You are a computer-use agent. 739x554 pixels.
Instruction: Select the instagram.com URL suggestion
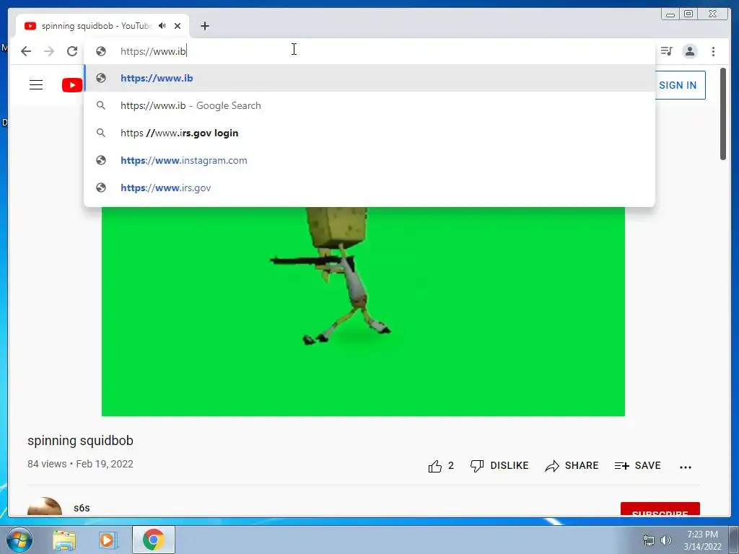coord(369,160)
